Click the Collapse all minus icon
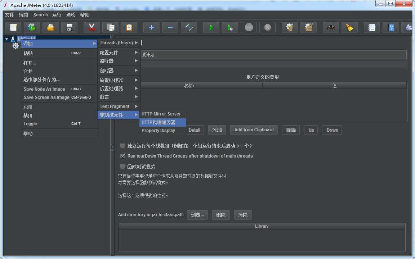The image size is (415, 259). tap(170, 27)
